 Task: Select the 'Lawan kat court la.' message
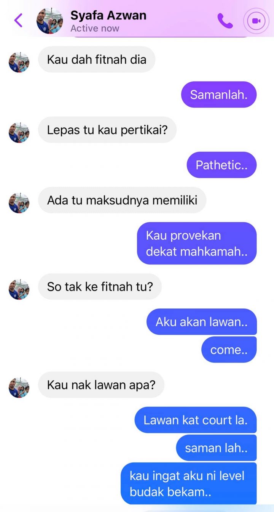[x=196, y=420]
